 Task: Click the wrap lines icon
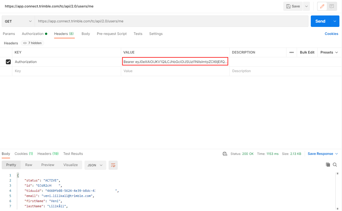pyautogui.click(x=113, y=165)
